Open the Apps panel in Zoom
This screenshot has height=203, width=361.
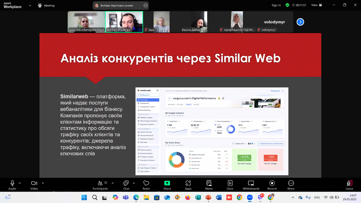click(x=188, y=185)
